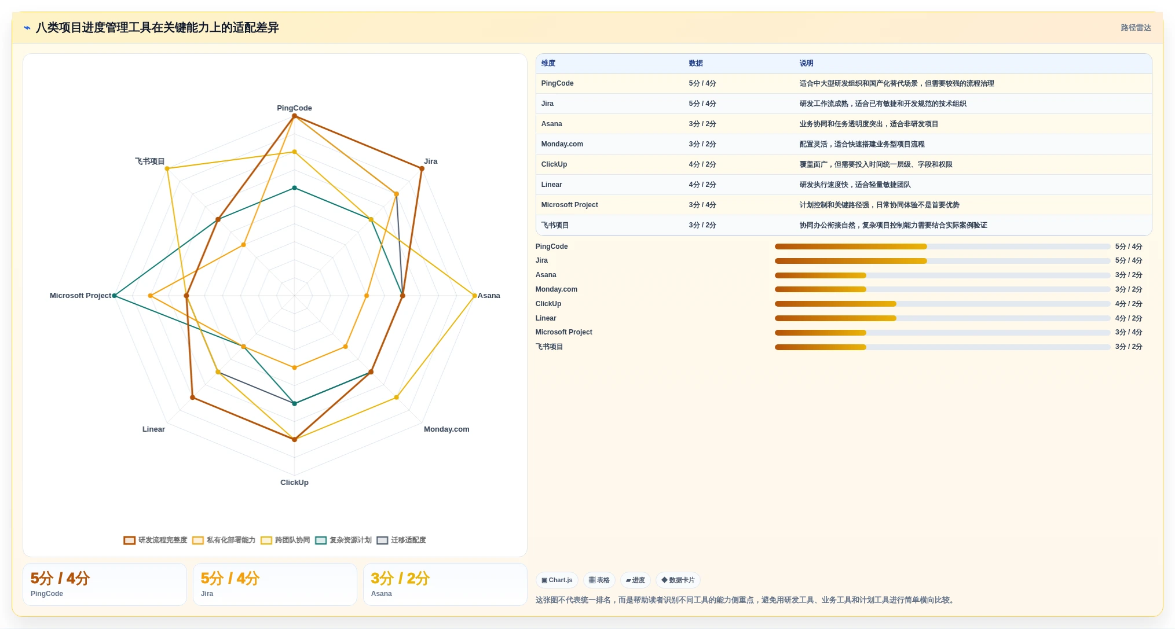Toggle the 迁移适配度 legend item
This screenshot has height=629, width=1175.
(401, 540)
